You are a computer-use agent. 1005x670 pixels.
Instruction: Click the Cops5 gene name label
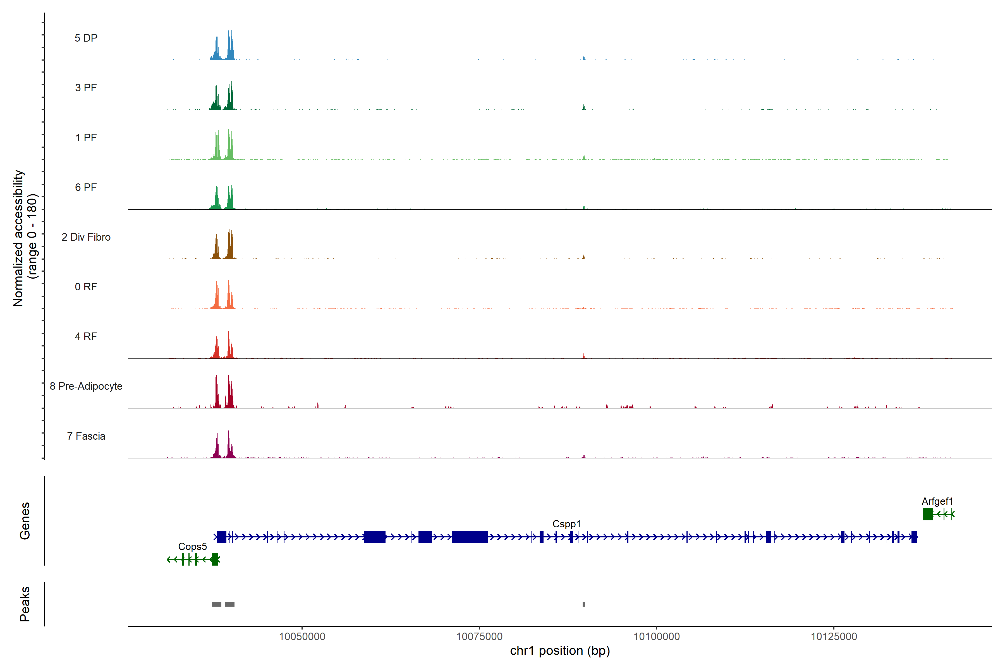192,547
